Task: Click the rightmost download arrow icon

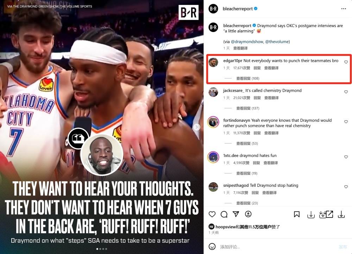Action: (x=341, y=215)
